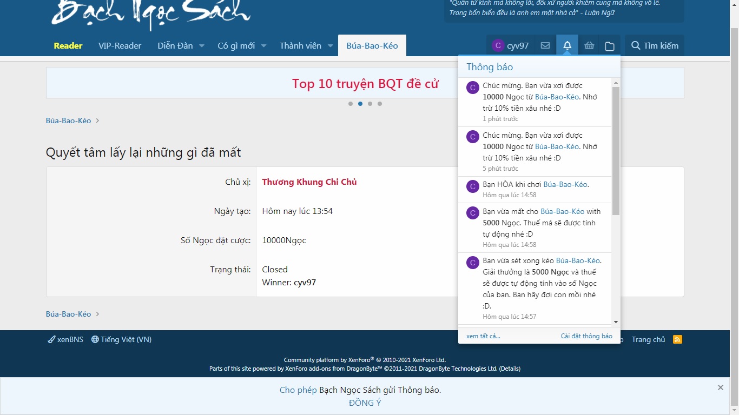Viewport: 739px width, 415px height.
Task: Expand the Có gì mới dropdown arrow
Action: click(x=263, y=46)
